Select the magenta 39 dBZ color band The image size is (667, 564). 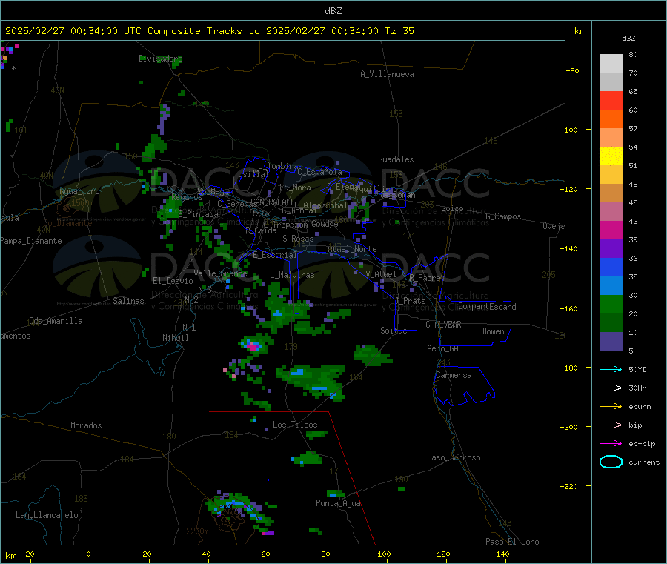pyautogui.click(x=611, y=230)
